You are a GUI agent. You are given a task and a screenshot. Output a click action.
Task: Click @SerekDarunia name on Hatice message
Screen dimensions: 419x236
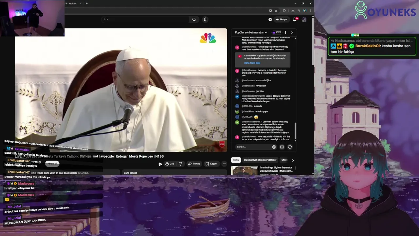coord(249,47)
